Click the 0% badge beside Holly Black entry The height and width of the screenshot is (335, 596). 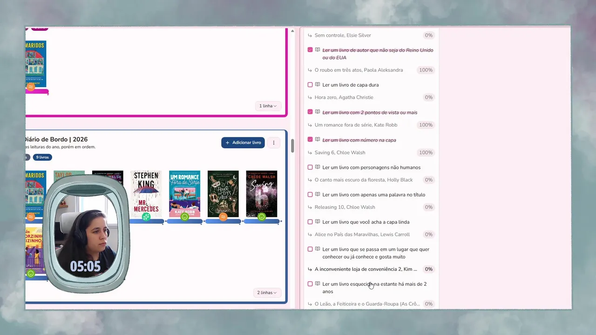click(428, 180)
